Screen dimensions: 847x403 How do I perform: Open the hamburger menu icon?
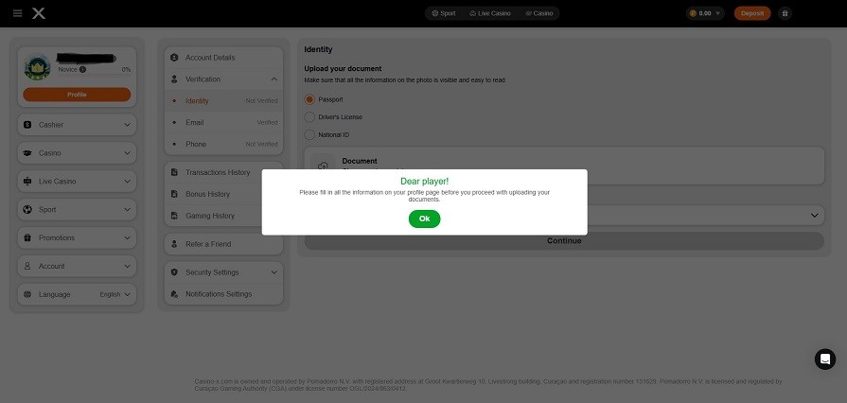click(17, 13)
